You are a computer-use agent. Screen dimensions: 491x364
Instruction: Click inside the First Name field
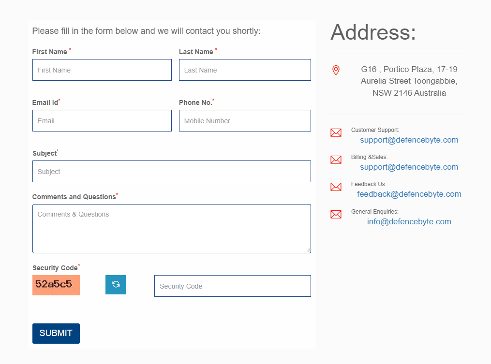pyautogui.click(x=102, y=70)
